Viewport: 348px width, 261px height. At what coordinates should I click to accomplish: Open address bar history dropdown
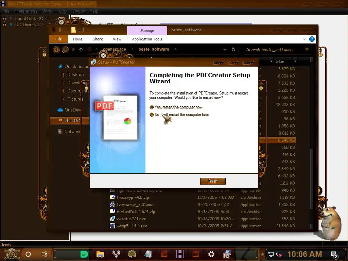225,50
